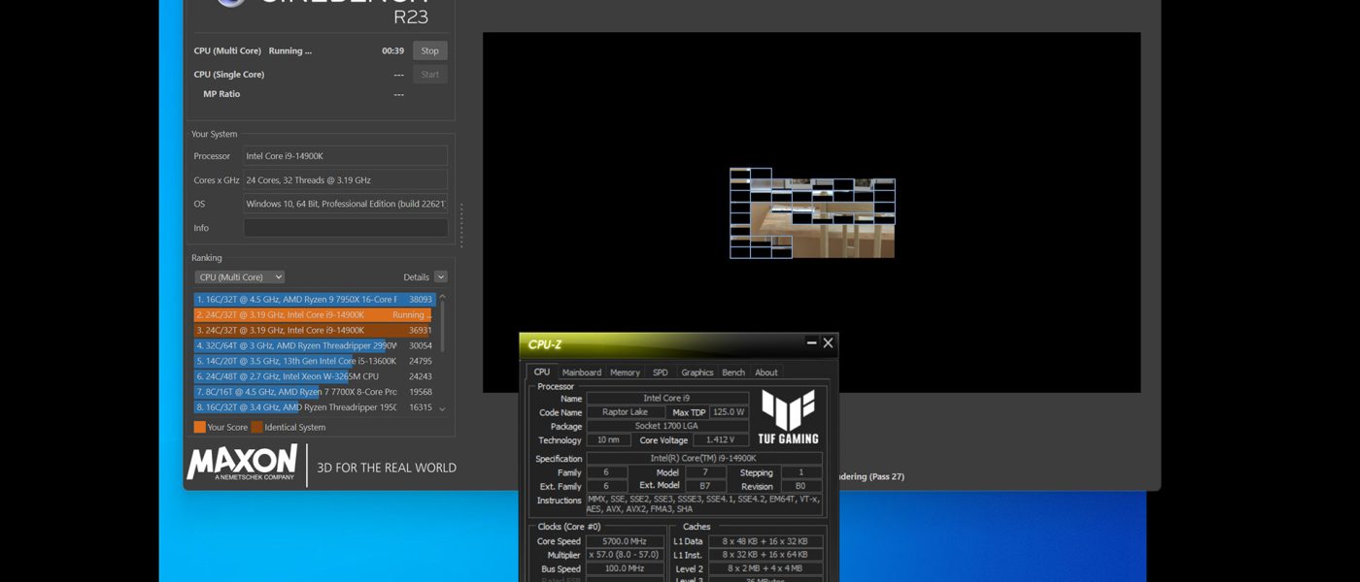
Task: Click ranking list scroll-down arrow
Action: pyautogui.click(x=443, y=409)
